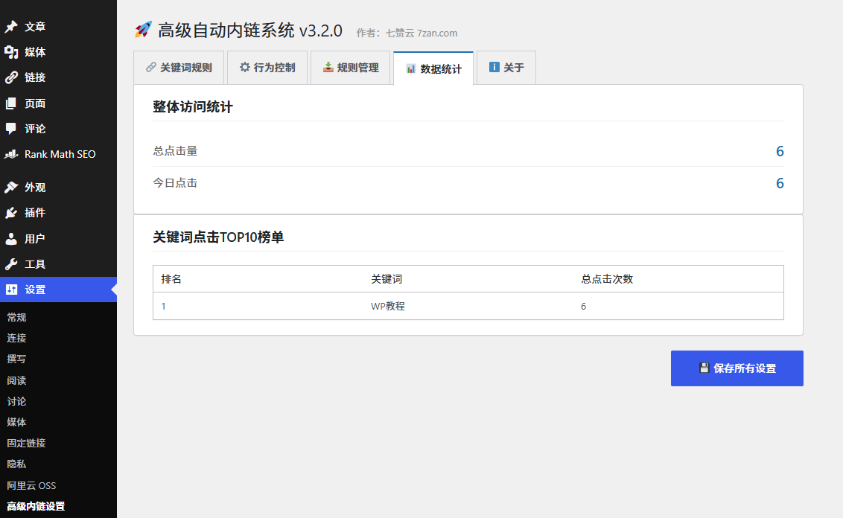Image resolution: width=843 pixels, height=518 pixels.
Task: Click the Rank Math SEO chart icon
Action: (11, 154)
